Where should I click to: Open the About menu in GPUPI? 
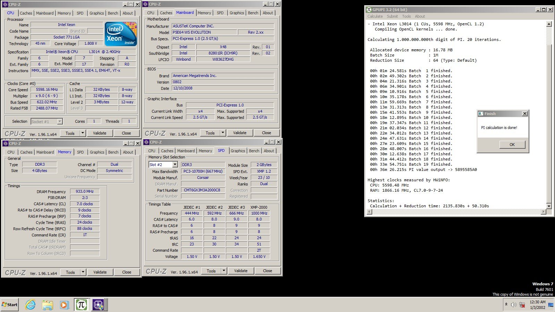coord(420,16)
